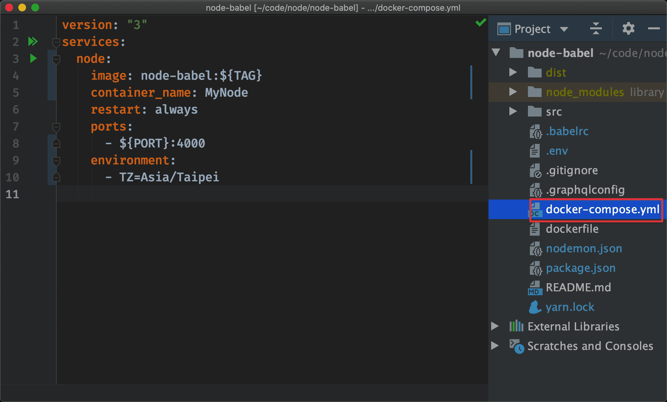The image size is (667, 402).
Task: Collapse the node-babel root folder
Action: [x=496, y=52]
